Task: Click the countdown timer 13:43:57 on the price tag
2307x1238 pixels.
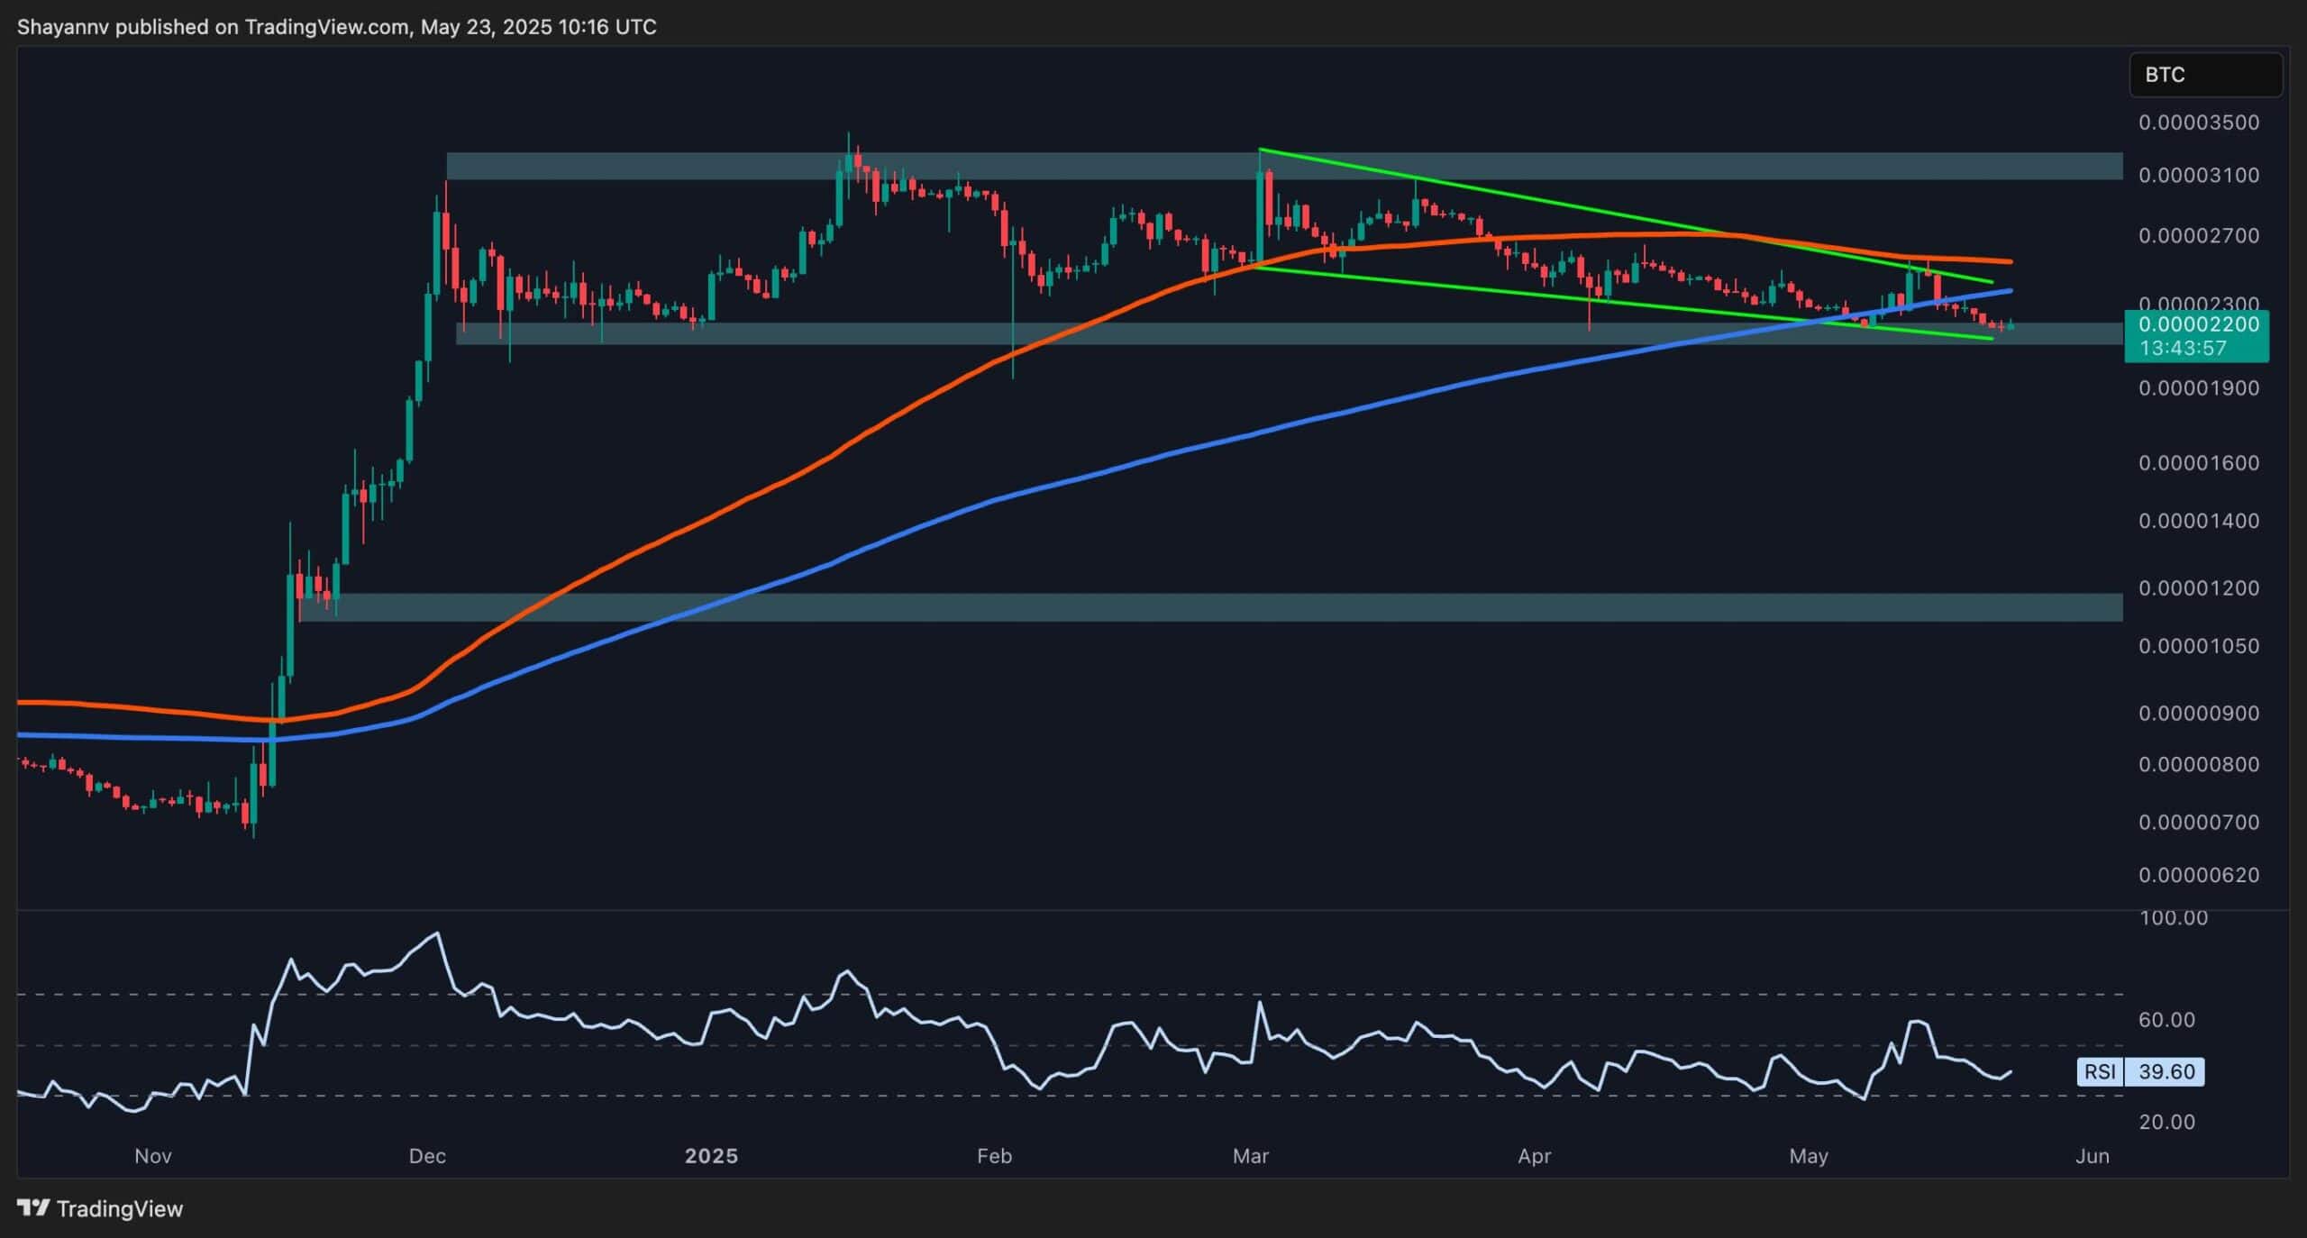Action: click(x=2183, y=348)
